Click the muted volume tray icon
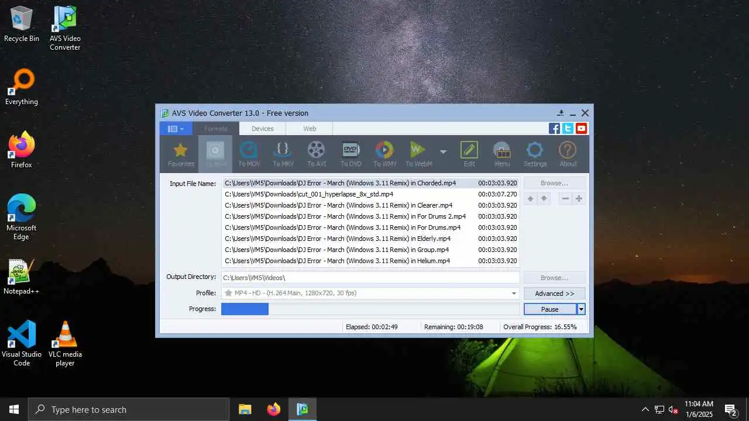Screen dimensions: 749x421 [674, 409]
